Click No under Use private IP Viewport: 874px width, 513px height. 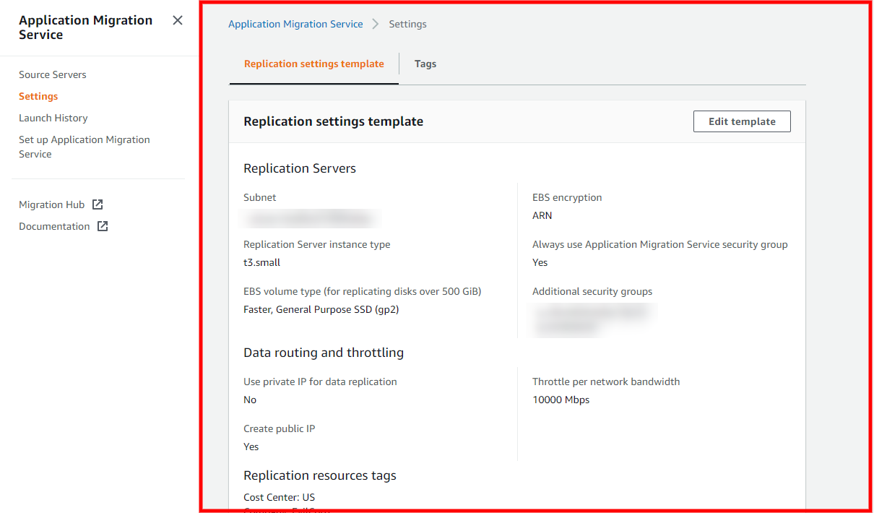[250, 400]
